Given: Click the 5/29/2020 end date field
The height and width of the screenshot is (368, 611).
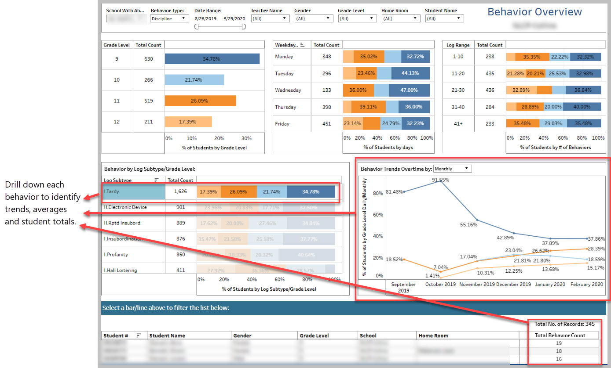Looking at the screenshot, I should (234, 19).
